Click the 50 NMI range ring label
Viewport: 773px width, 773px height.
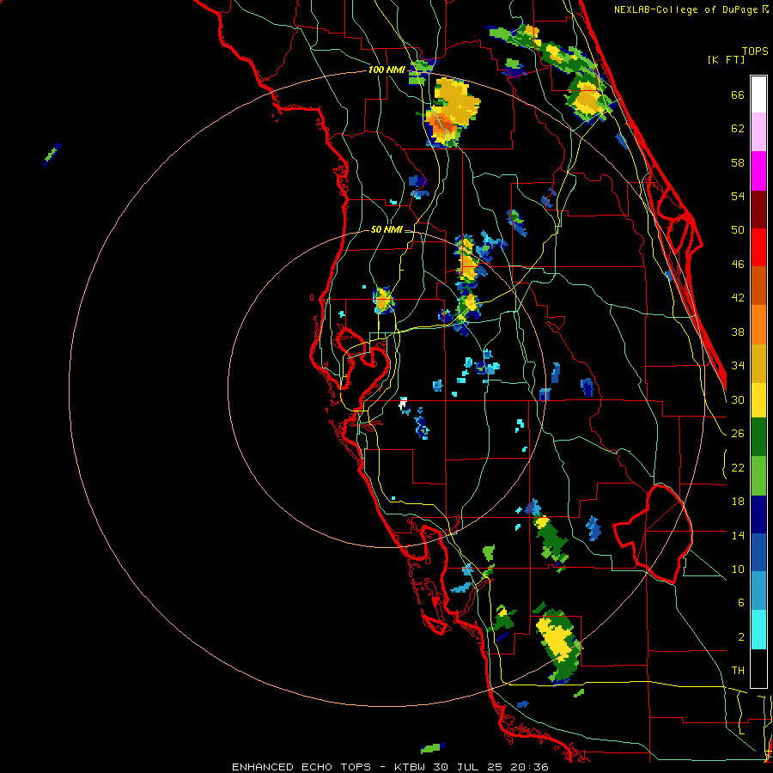click(x=386, y=229)
